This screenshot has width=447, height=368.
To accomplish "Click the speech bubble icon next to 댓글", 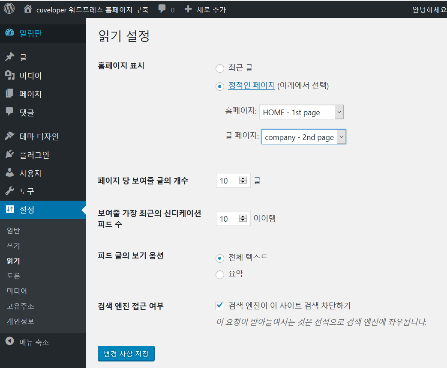I will click(x=10, y=112).
